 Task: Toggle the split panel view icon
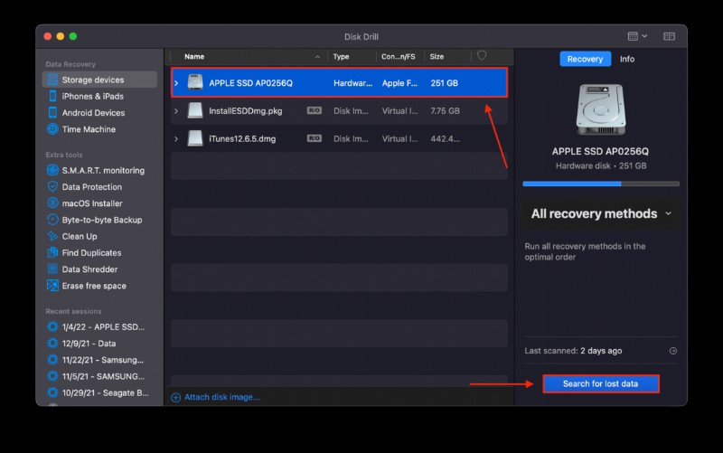point(669,36)
